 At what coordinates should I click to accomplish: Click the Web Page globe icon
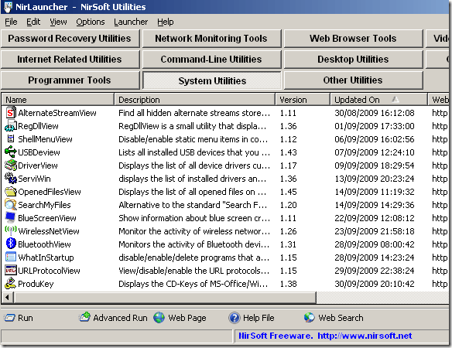click(159, 318)
